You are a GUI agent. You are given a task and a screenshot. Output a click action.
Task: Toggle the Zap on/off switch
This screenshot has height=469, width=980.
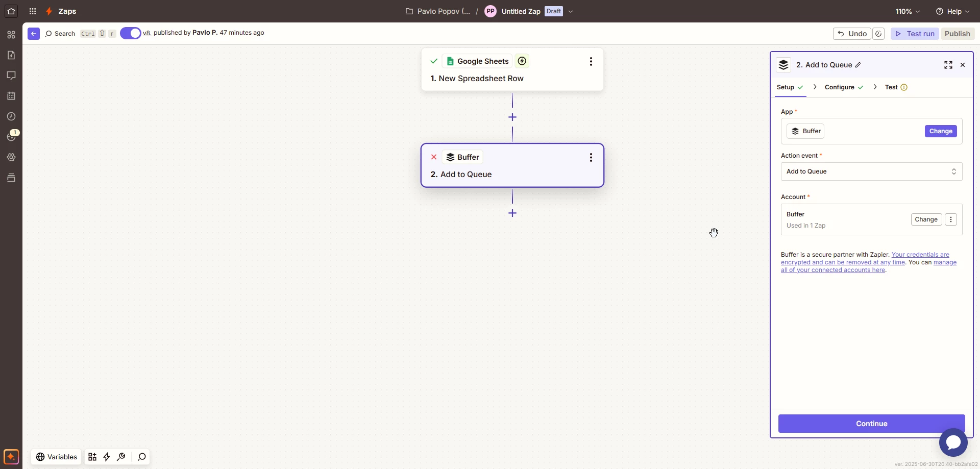[x=131, y=33]
